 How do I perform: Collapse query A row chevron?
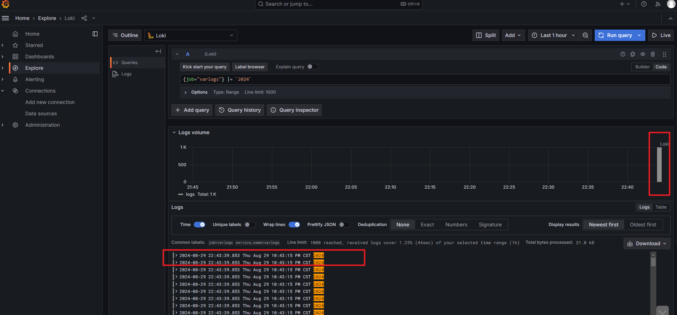pyautogui.click(x=177, y=54)
